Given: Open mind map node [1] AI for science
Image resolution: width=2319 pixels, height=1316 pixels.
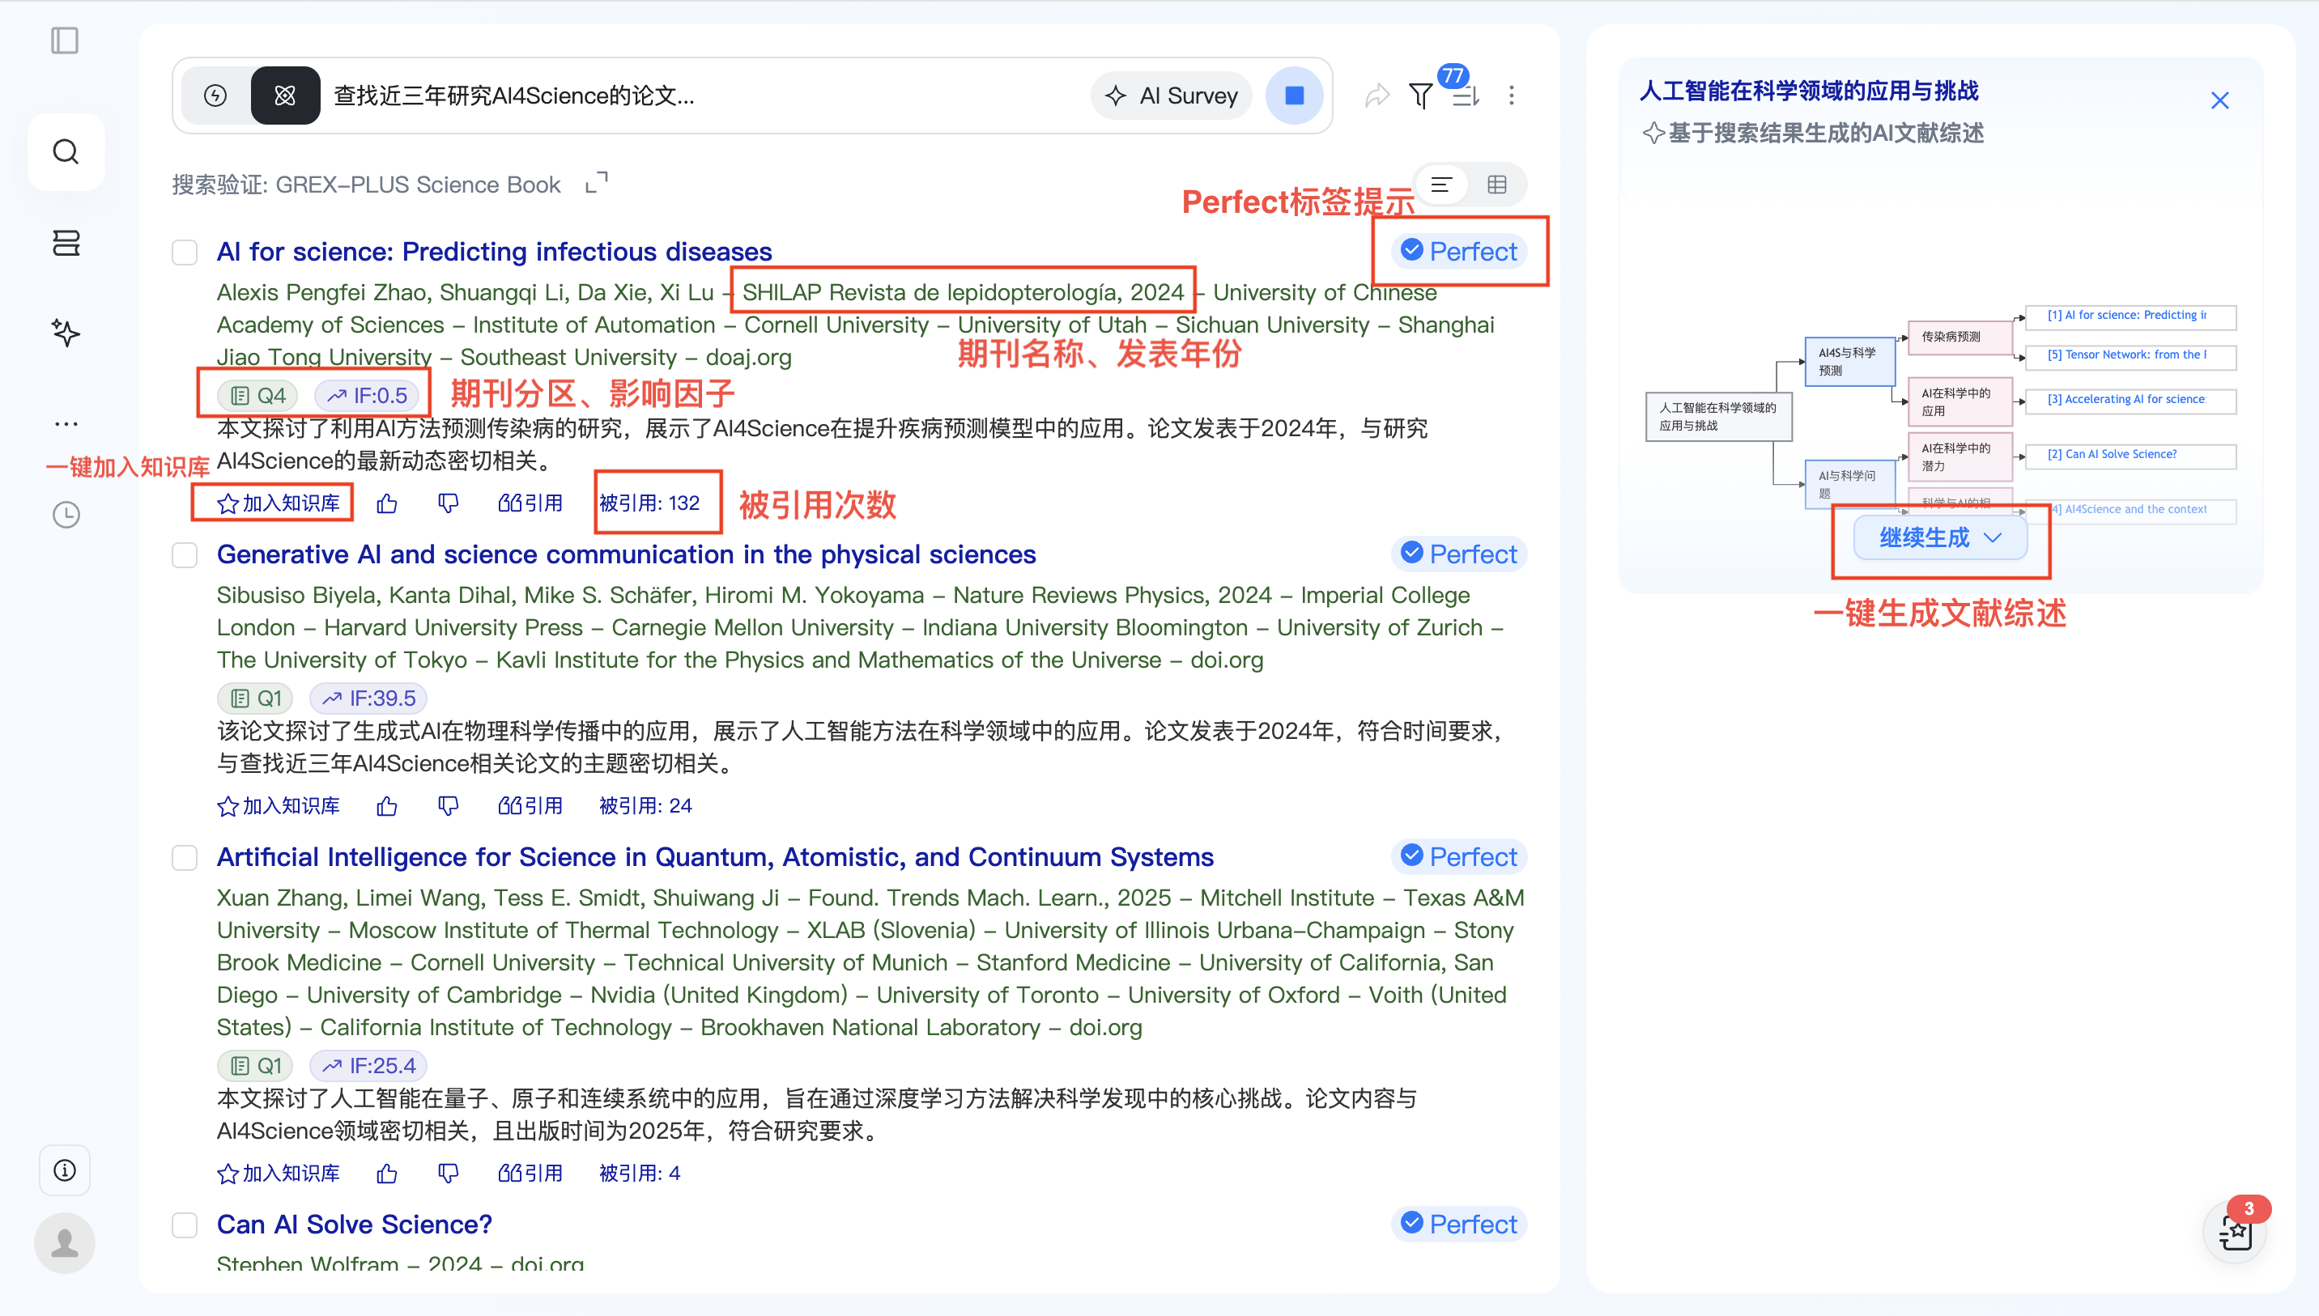Looking at the screenshot, I should point(2130,316).
